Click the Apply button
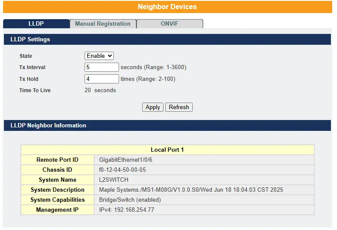 click(x=153, y=107)
